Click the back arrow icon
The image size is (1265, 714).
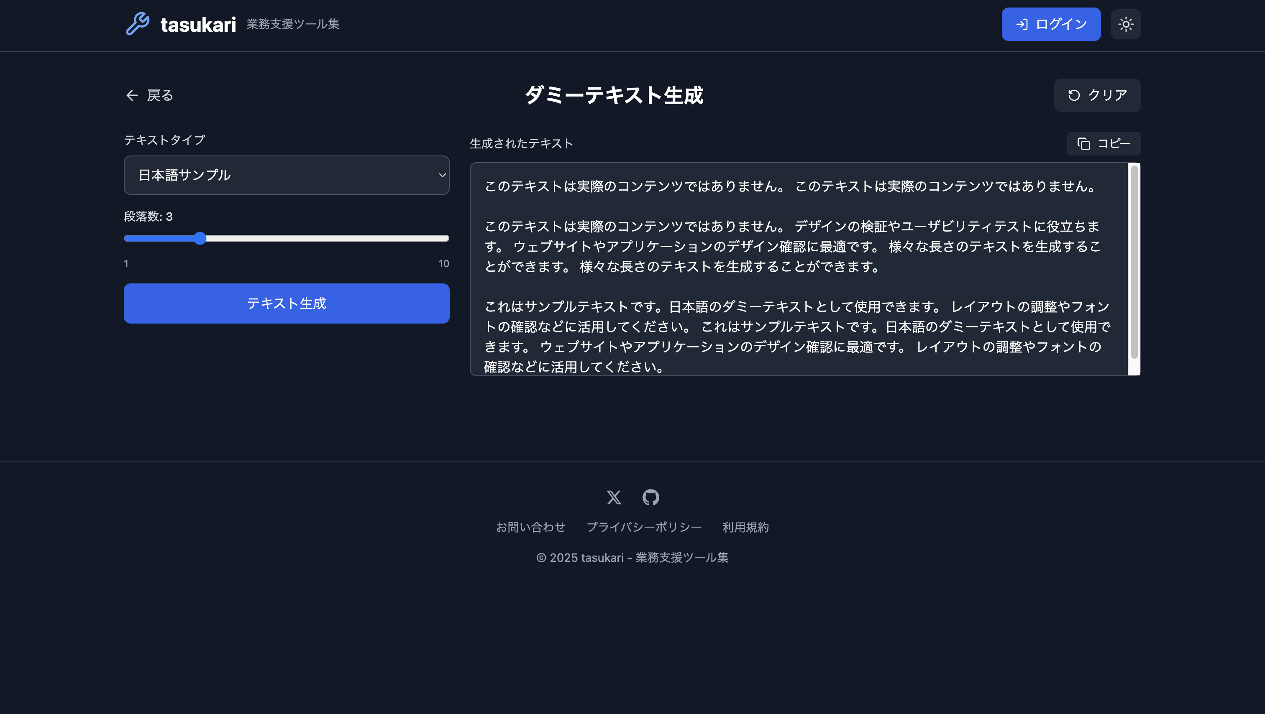132,95
